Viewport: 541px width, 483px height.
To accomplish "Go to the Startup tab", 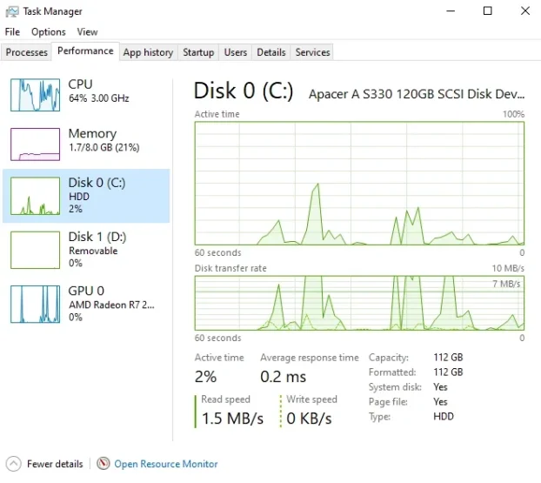I will click(198, 52).
